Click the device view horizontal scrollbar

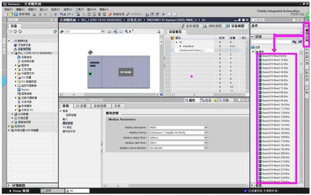(x=109, y=95)
